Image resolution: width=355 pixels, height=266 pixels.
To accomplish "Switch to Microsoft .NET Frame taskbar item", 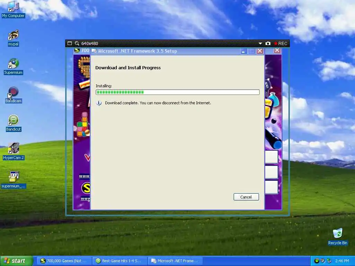I will [x=175, y=261].
